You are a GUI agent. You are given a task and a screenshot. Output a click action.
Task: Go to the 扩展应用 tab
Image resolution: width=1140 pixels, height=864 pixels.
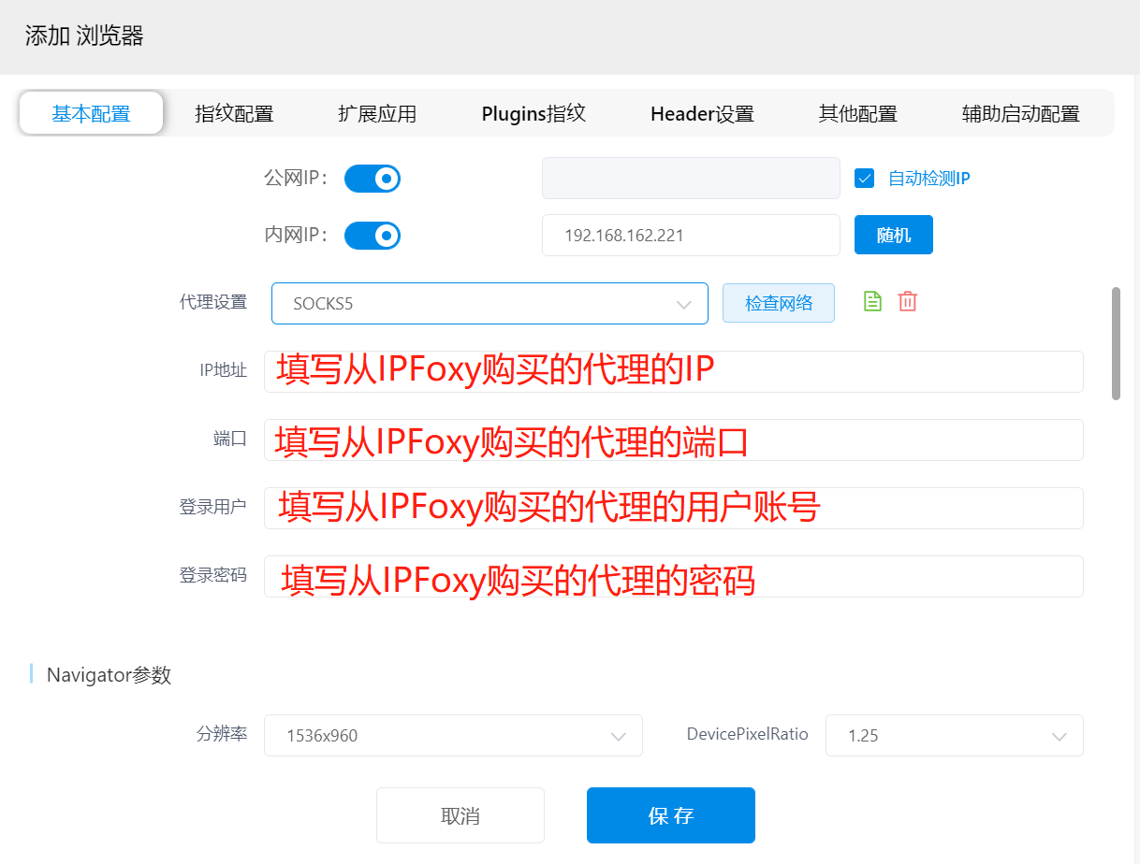click(377, 113)
